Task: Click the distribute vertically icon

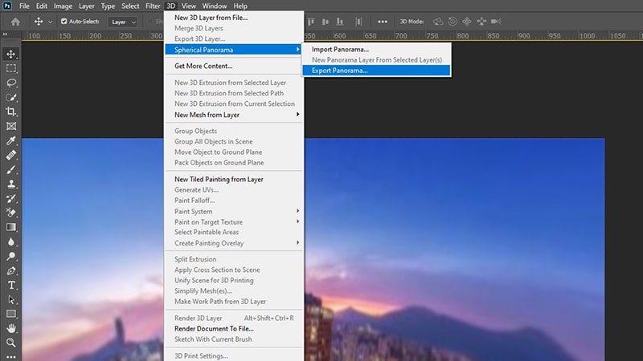Action: click(358, 22)
